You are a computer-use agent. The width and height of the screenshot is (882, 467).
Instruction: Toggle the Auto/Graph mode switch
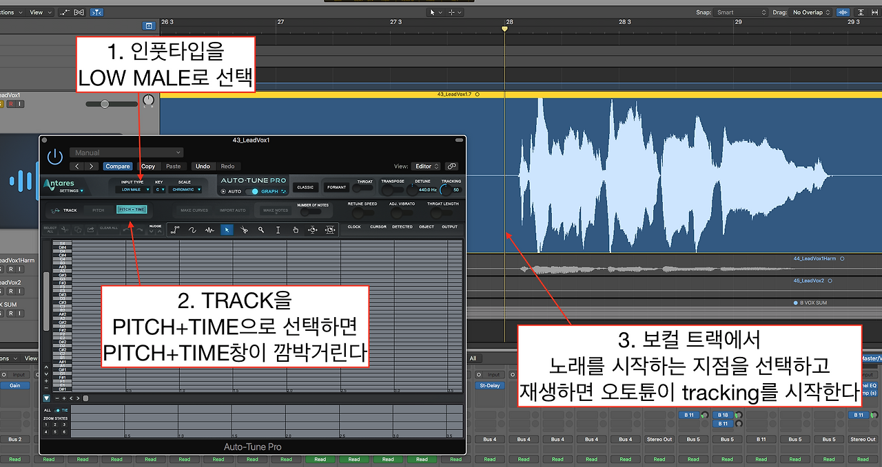click(x=251, y=192)
